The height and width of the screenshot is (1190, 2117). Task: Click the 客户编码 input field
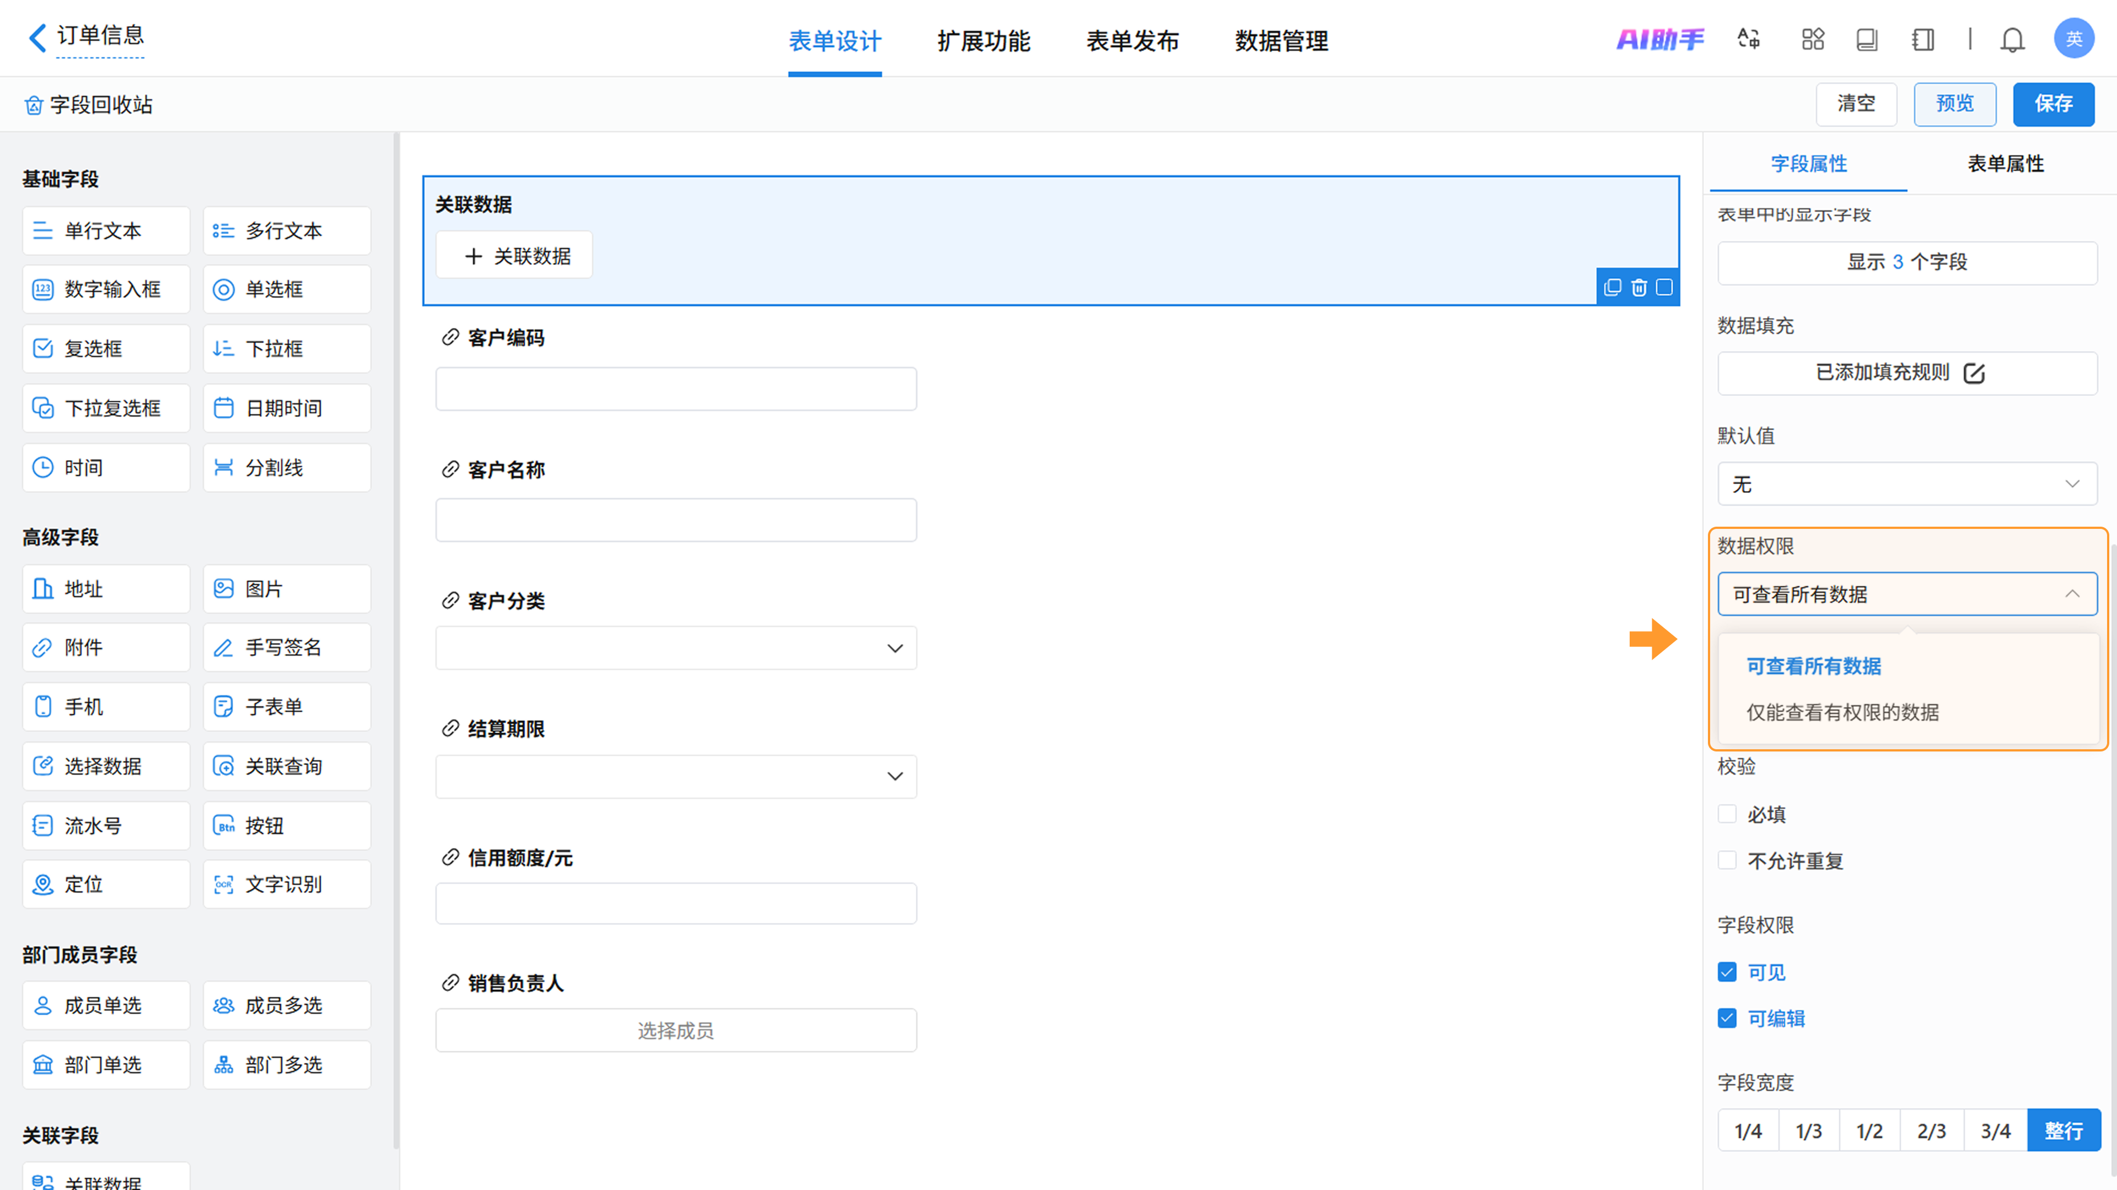[675, 388]
